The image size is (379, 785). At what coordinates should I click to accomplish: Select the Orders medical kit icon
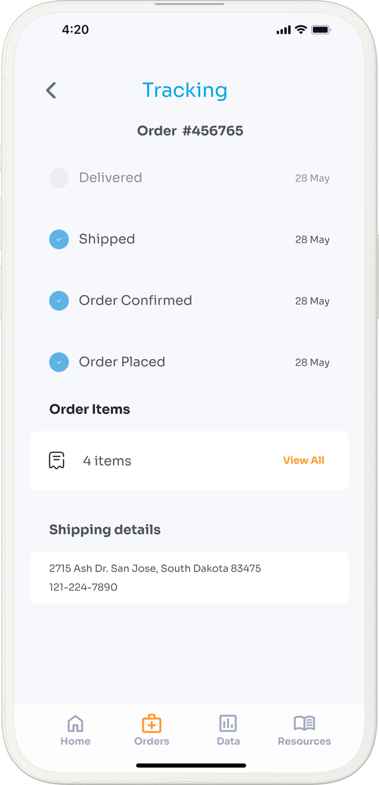[x=151, y=723]
